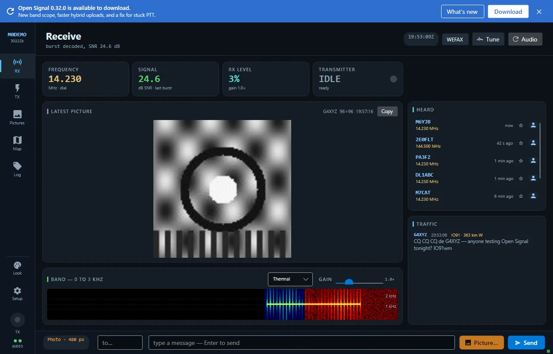
Task: Open Setup gear icon
Action: (x=17, y=294)
